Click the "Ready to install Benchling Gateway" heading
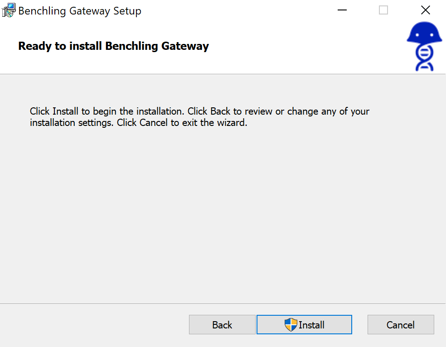Viewport: 446px width, 347px height. point(113,46)
